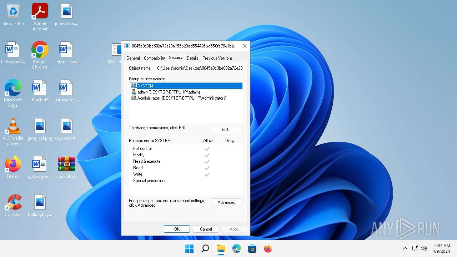This screenshot has width=457, height=257.
Task: Select the waysrecent image file icon
Action: click(67, 130)
